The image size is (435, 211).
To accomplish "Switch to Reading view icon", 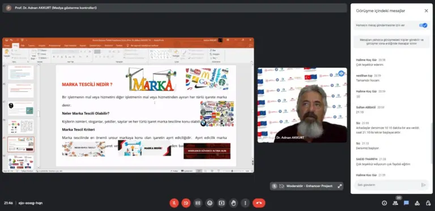I will 212,171.
